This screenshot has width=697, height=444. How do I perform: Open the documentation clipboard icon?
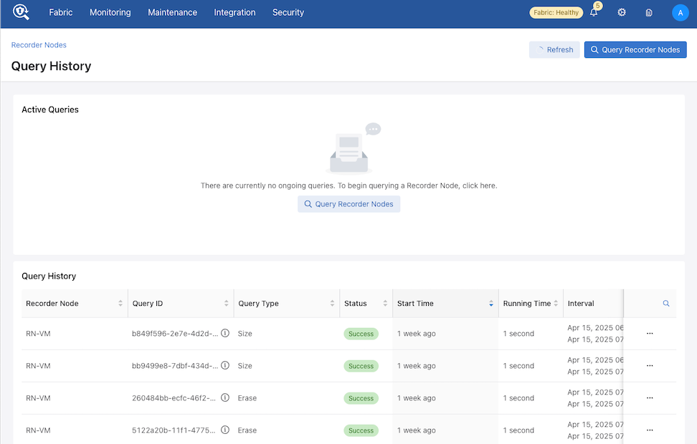coord(649,12)
